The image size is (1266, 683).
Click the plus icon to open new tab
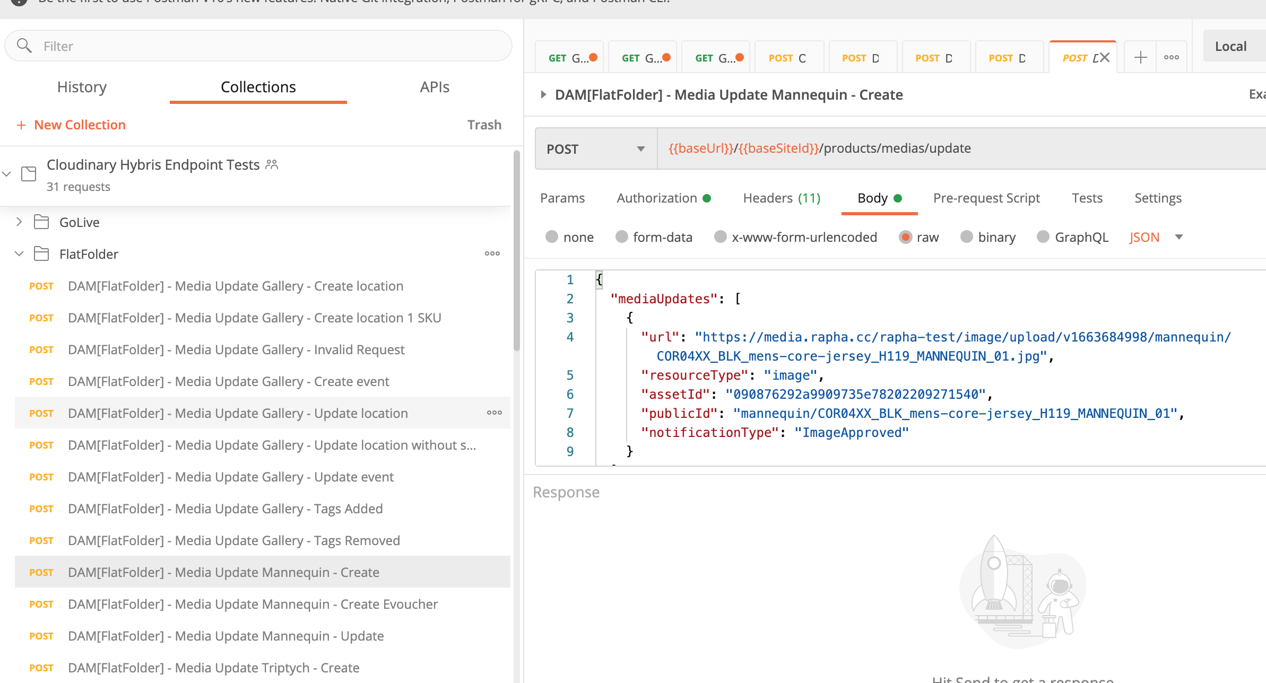click(x=1140, y=57)
